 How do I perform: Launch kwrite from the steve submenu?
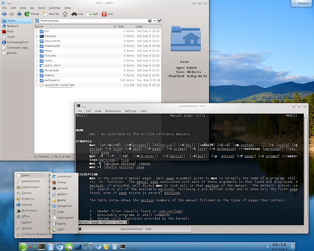(64, 224)
